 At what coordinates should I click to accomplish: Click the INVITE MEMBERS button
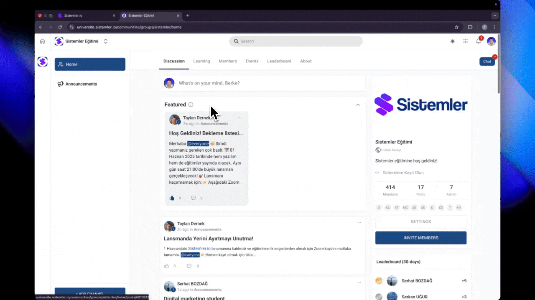[x=421, y=238]
